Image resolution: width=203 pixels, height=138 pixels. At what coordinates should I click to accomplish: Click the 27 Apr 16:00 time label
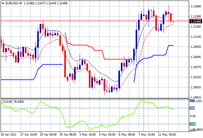point(29,135)
